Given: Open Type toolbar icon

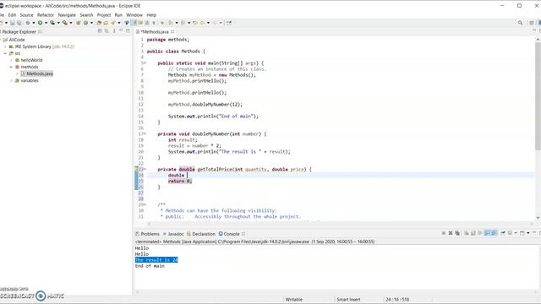Looking at the screenshot, I should pyautogui.click(x=99, y=23).
